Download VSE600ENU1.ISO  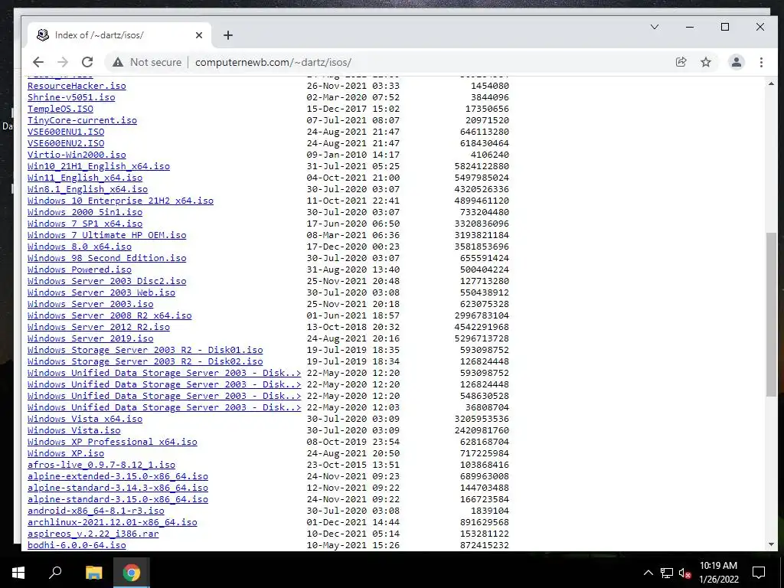[x=66, y=132]
